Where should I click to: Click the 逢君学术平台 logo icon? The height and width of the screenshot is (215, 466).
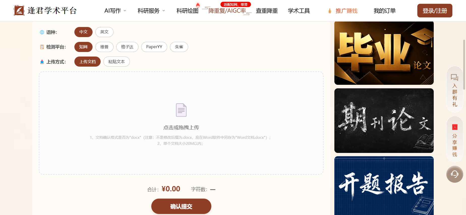pos(19,11)
